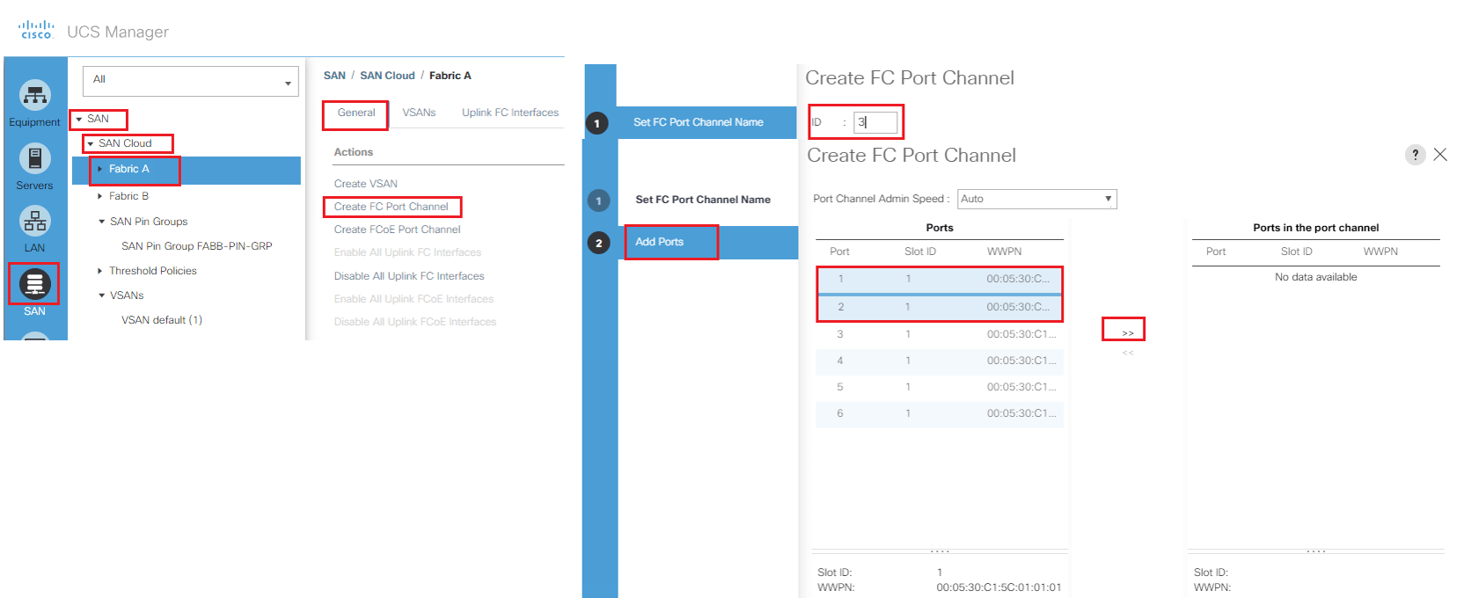Click the help question mark icon
This screenshot has height=598, width=1471.
1415,155
